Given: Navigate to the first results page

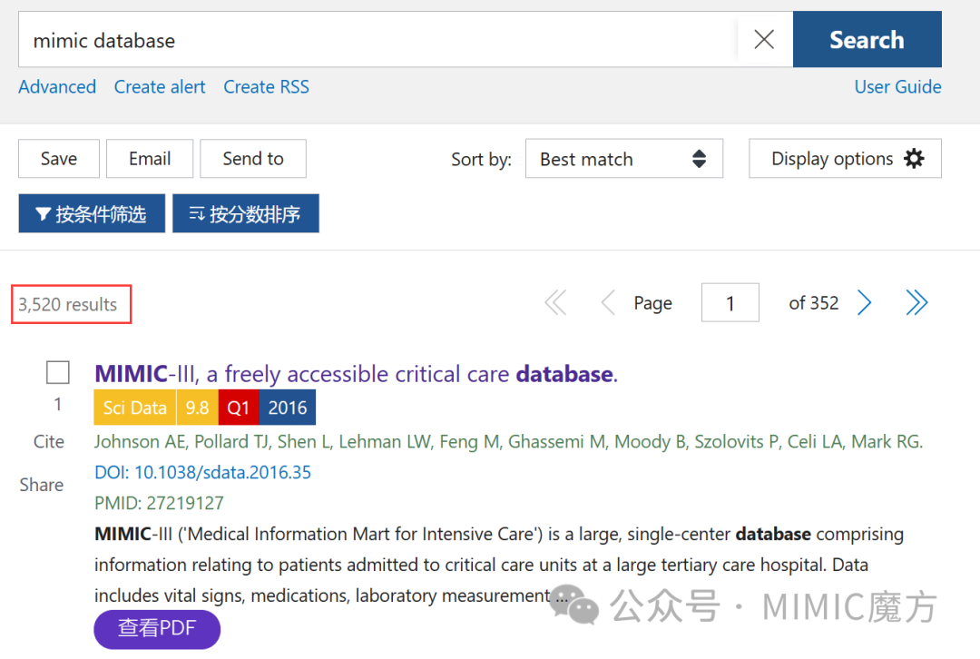Looking at the screenshot, I should pos(554,302).
